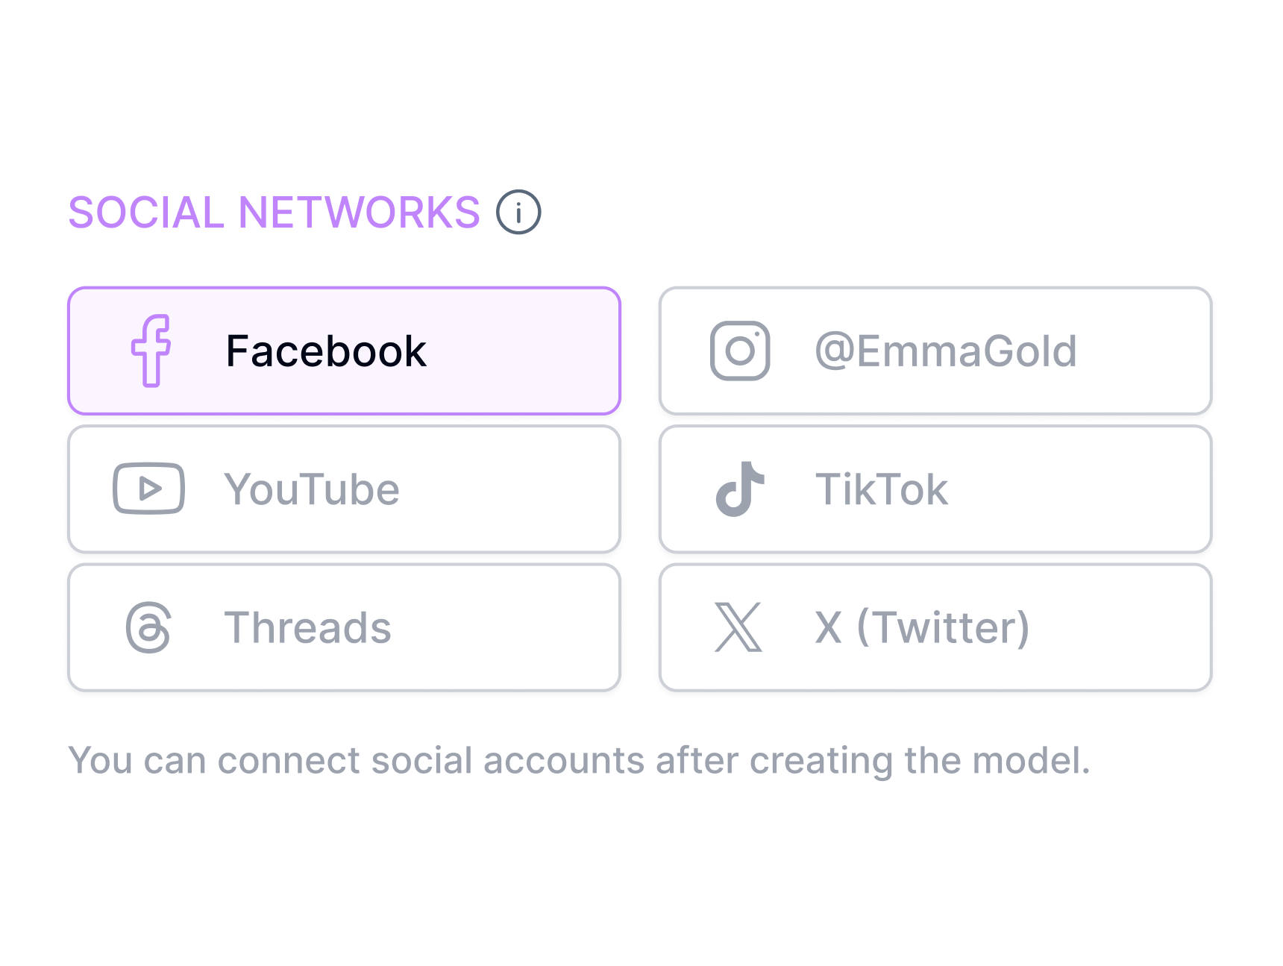Viewport: 1283px width, 966px height.
Task: Click the YouTube play icon
Action: (149, 489)
